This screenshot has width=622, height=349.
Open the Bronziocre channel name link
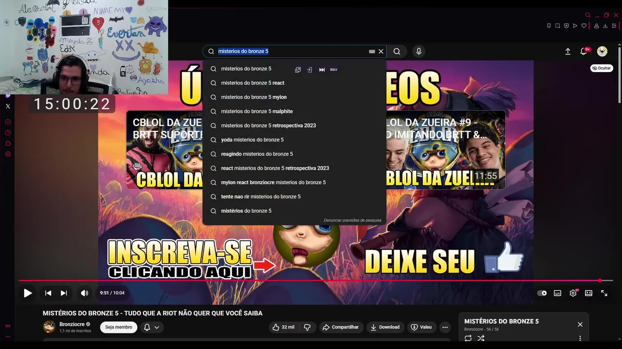click(x=72, y=324)
